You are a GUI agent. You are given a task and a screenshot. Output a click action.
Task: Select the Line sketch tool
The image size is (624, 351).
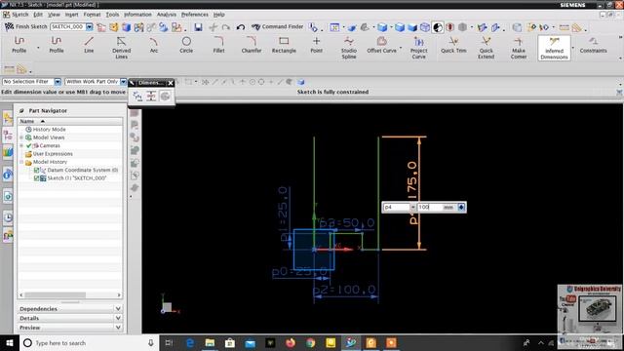coord(89,45)
